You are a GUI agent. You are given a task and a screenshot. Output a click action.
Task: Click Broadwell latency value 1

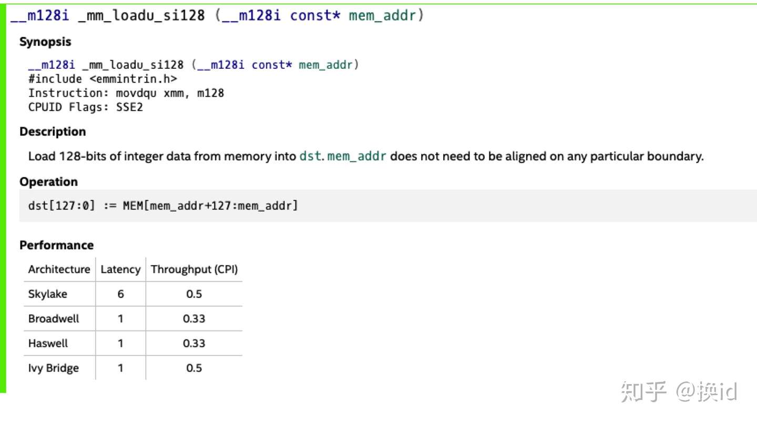coord(120,319)
